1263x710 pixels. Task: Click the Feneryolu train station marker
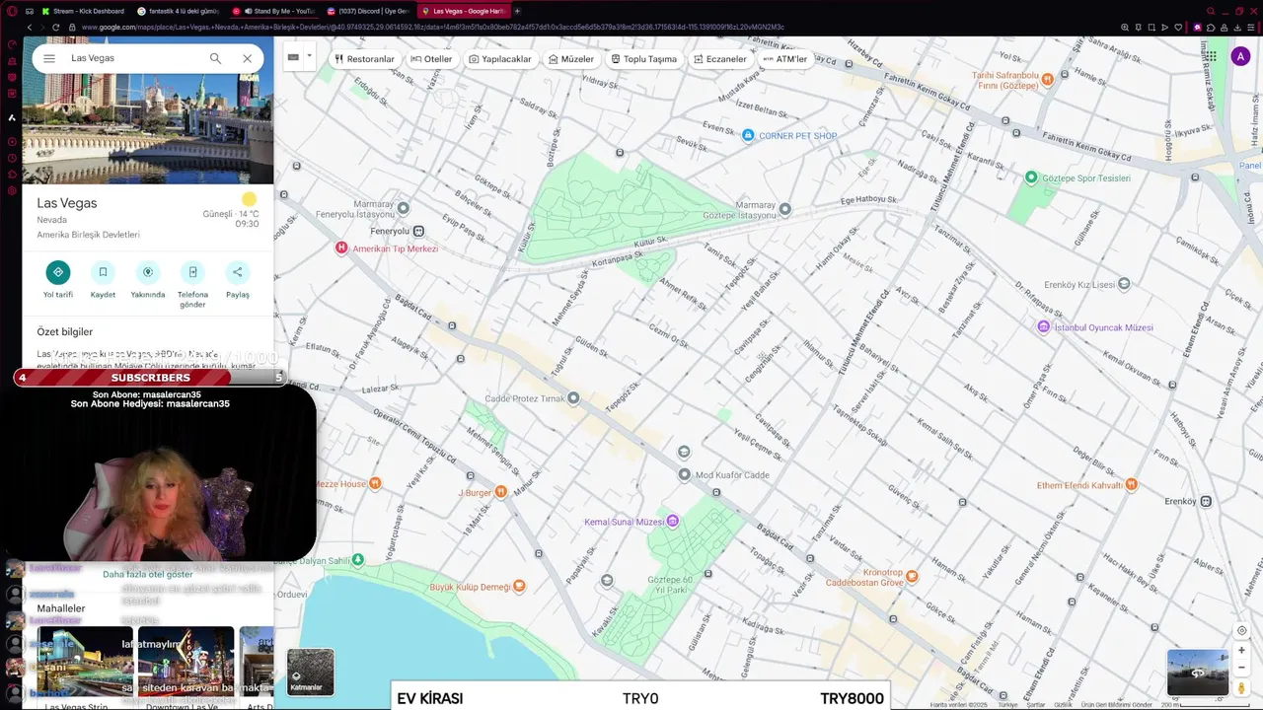pos(418,231)
